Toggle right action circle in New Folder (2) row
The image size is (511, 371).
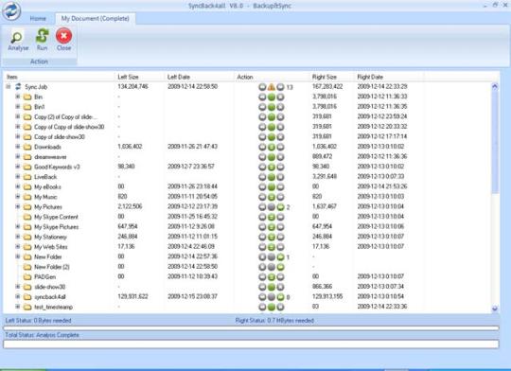click(280, 267)
